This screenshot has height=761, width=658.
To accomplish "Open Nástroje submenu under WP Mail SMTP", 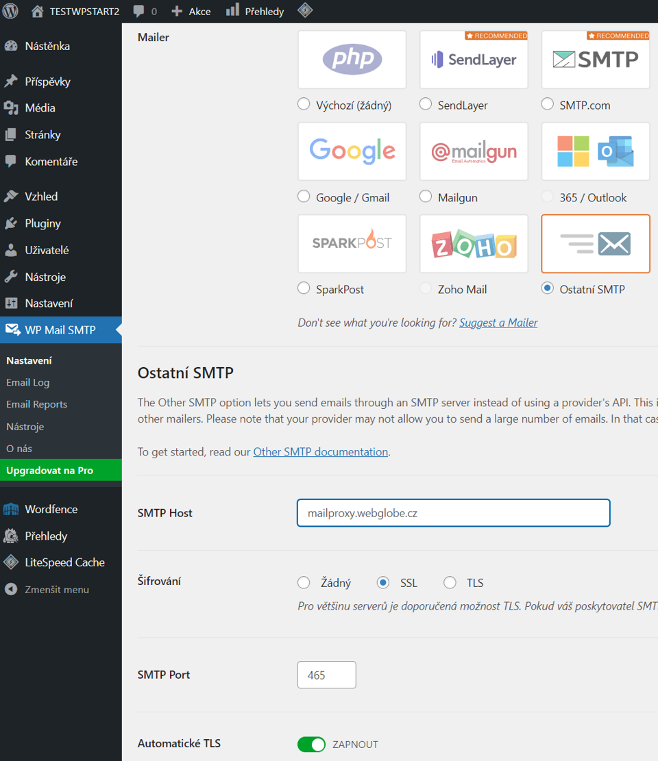I will point(25,427).
